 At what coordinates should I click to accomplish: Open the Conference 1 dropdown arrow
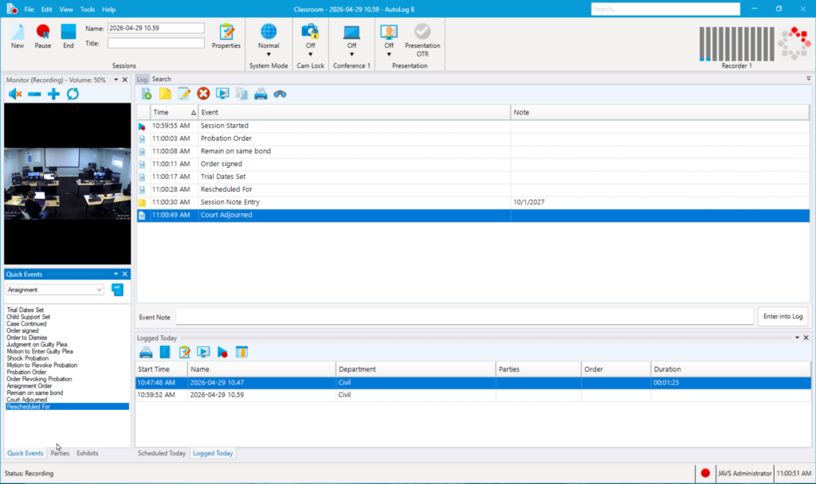point(351,54)
